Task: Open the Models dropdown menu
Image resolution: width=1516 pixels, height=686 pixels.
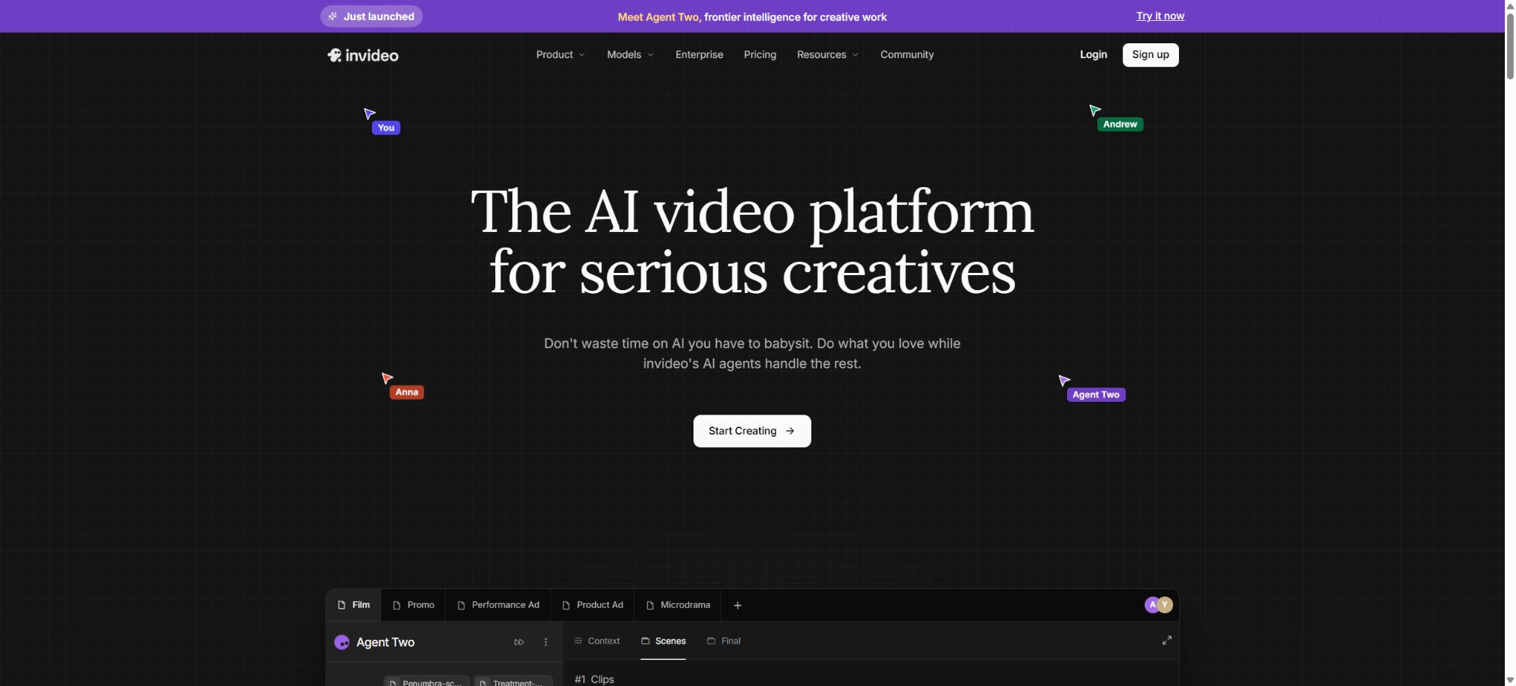Action: (630, 54)
